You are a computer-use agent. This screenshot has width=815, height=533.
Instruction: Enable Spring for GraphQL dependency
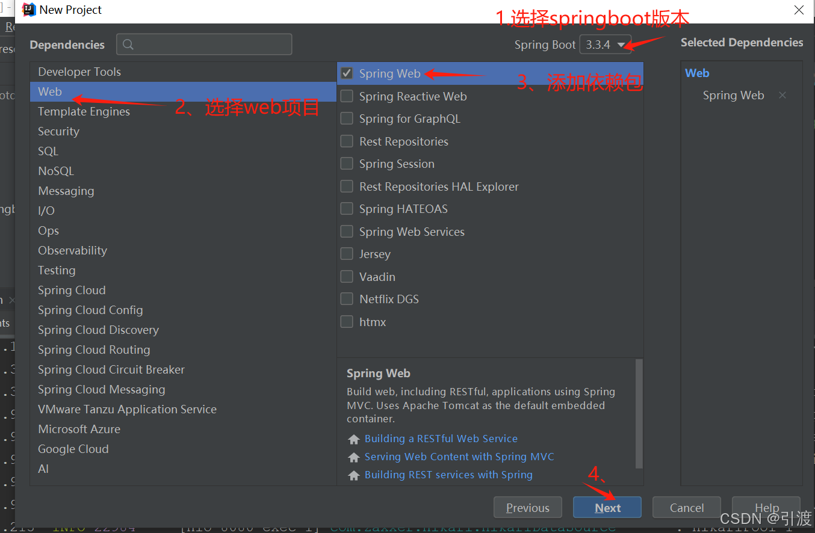pyautogui.click(x=347, y=119)
